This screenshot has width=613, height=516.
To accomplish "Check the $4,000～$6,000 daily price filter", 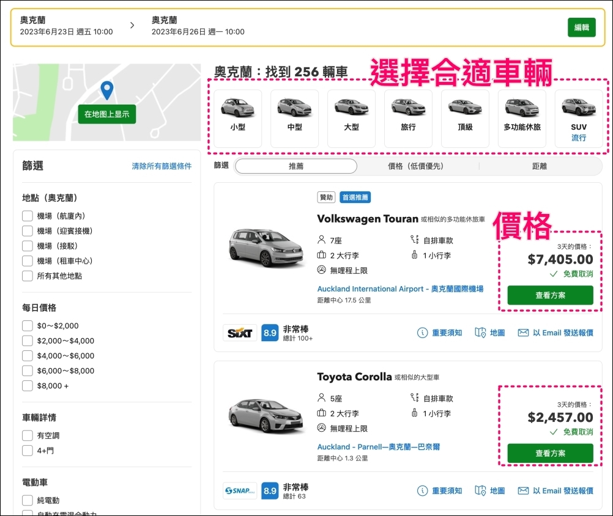I will pyautogui.click(x=28, y=356).
